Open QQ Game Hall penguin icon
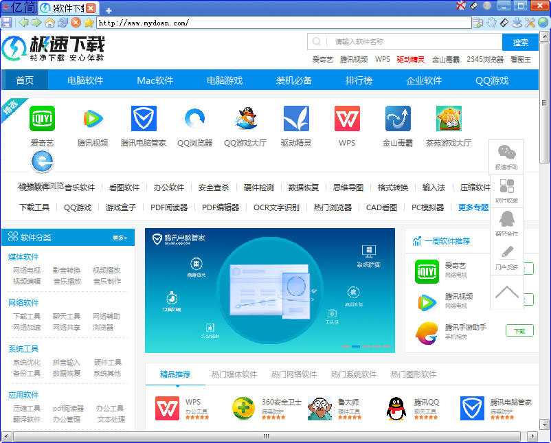This screenshot has width=551, height=443. (x=246, y=118)
